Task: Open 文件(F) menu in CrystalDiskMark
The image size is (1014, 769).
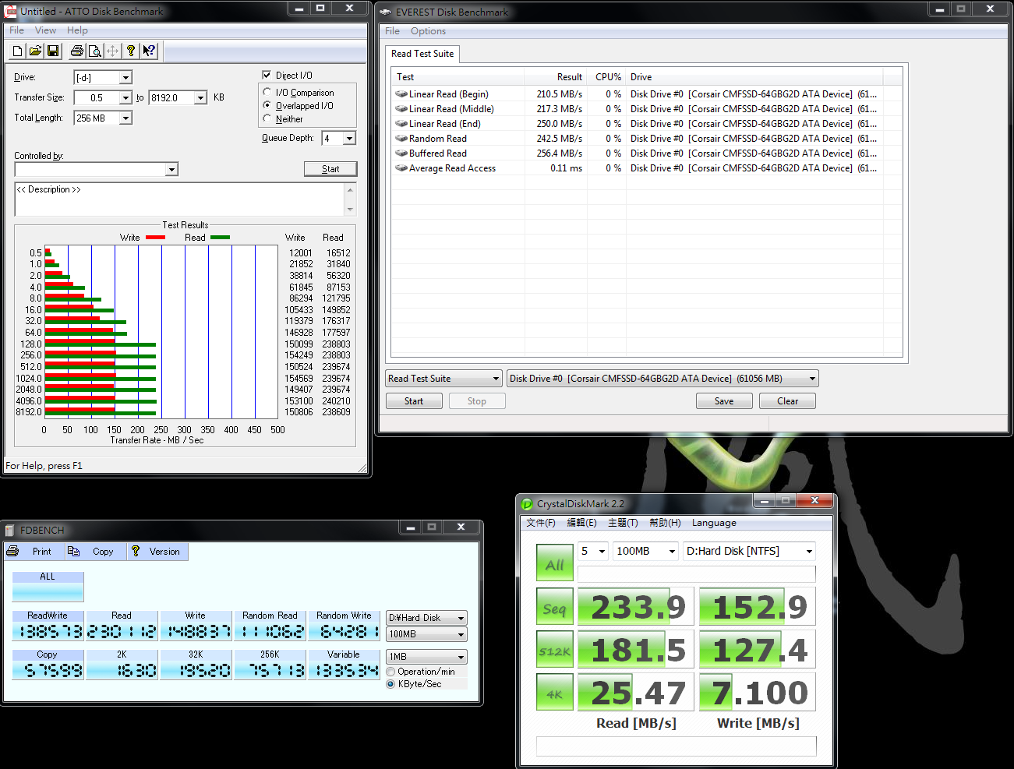Action: [541, 523]
